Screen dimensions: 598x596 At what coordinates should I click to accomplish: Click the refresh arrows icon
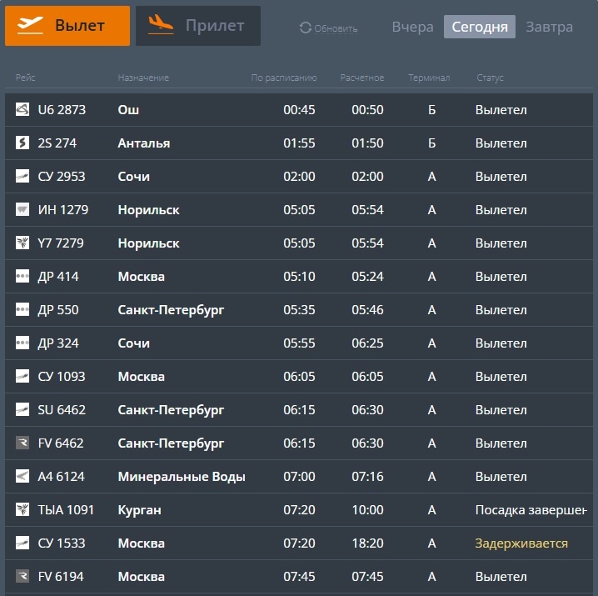point(306,28)
